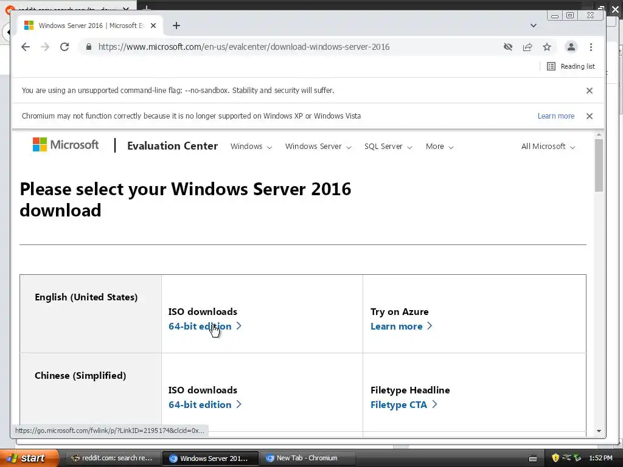Go back using the browser back arrow
623x467 pixels.
[26, 47]
